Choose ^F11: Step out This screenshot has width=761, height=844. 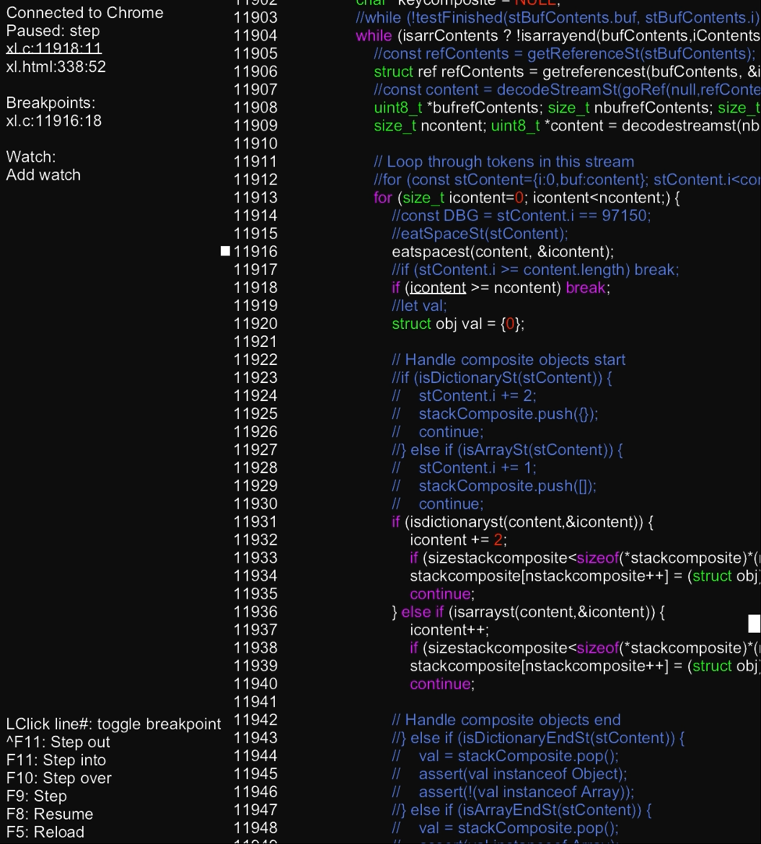click(59, 742)
